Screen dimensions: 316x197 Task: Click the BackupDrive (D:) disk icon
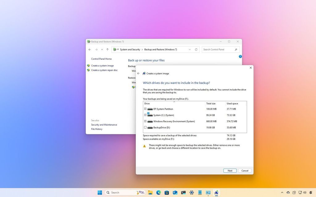pos(149,127)
